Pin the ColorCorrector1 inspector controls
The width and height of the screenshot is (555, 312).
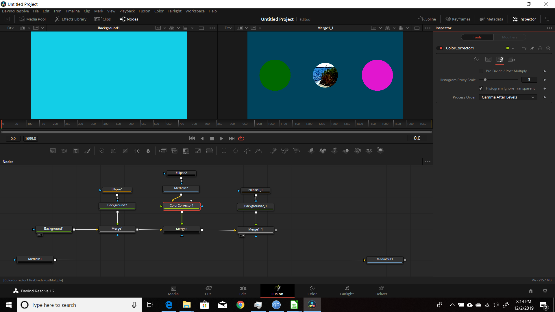click(532, 48)
